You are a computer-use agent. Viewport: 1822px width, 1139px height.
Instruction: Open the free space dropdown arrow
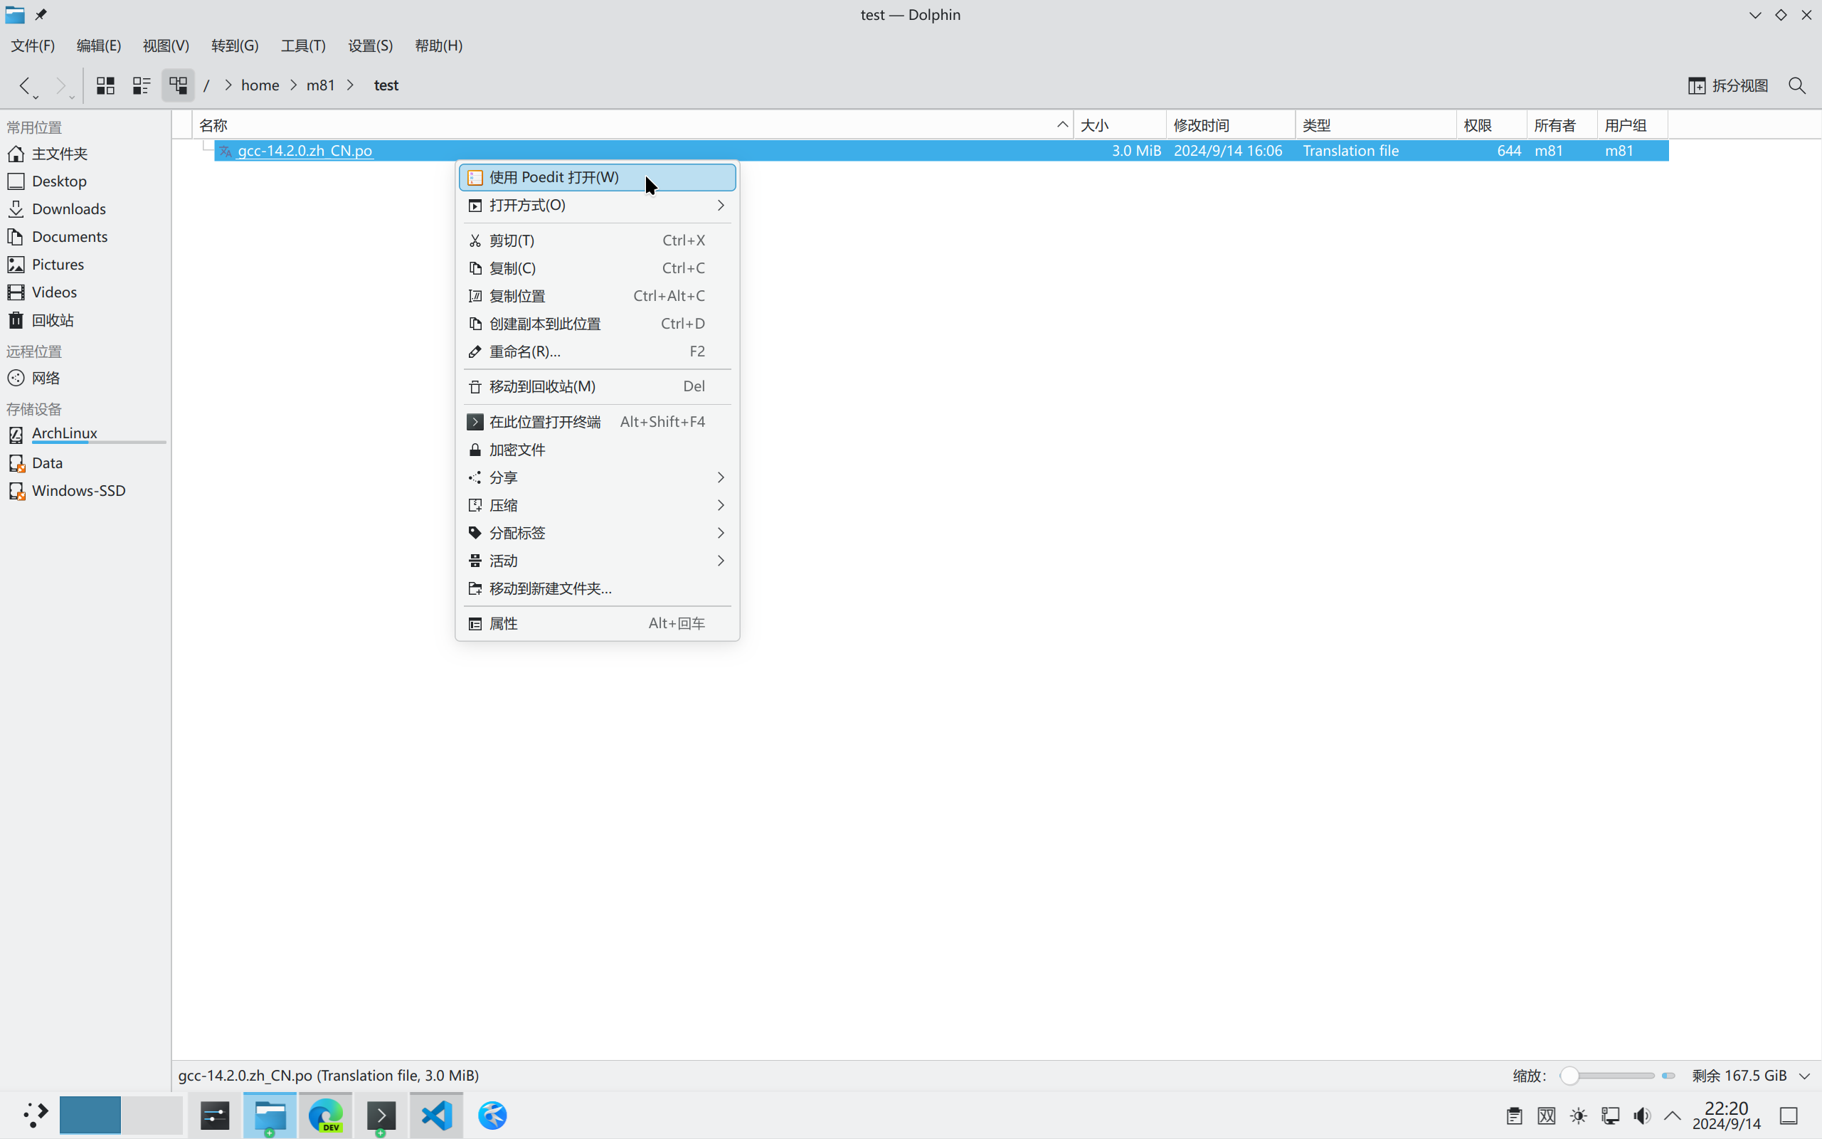click(x=1805, y=1076)
